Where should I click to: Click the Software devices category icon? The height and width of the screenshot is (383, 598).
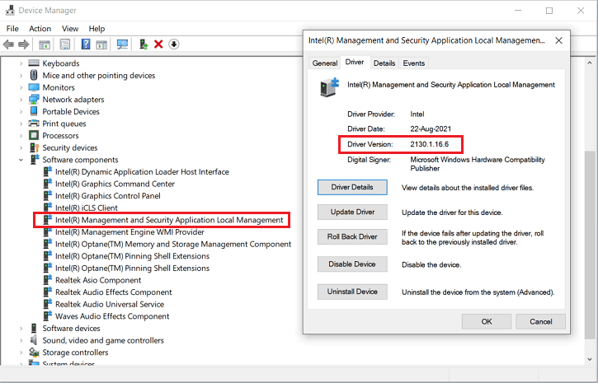34,328
